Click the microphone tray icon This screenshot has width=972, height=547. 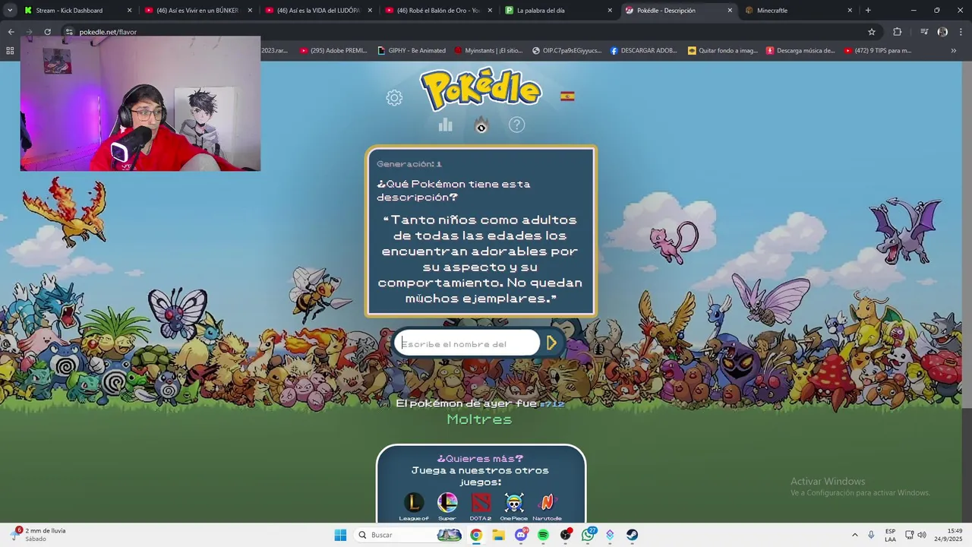pos(871,535)
